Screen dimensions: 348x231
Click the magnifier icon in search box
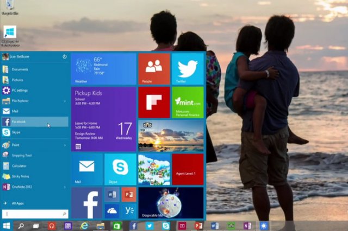pyautogui.click(x=64, y=214)
